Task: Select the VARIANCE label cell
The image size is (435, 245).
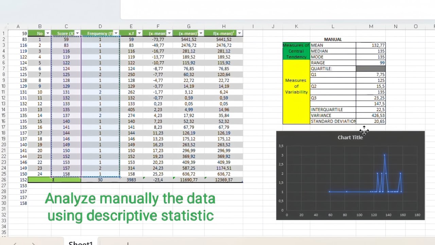Action: pyautogui.click(x=333, y=115)
